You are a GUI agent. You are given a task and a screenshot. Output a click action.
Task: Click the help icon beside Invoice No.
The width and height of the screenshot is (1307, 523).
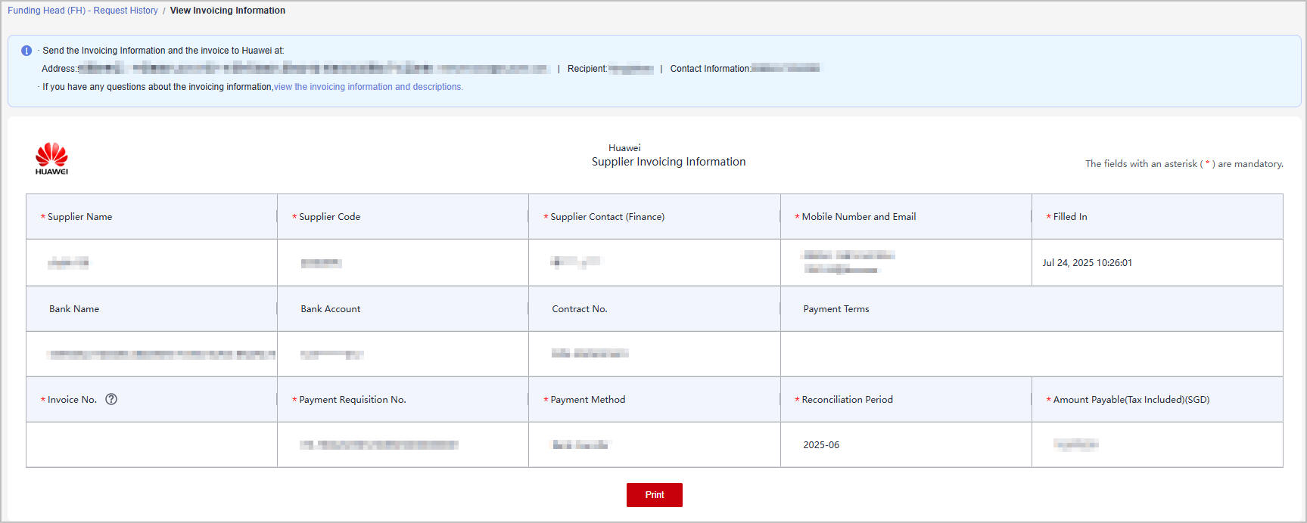[111, 399]
